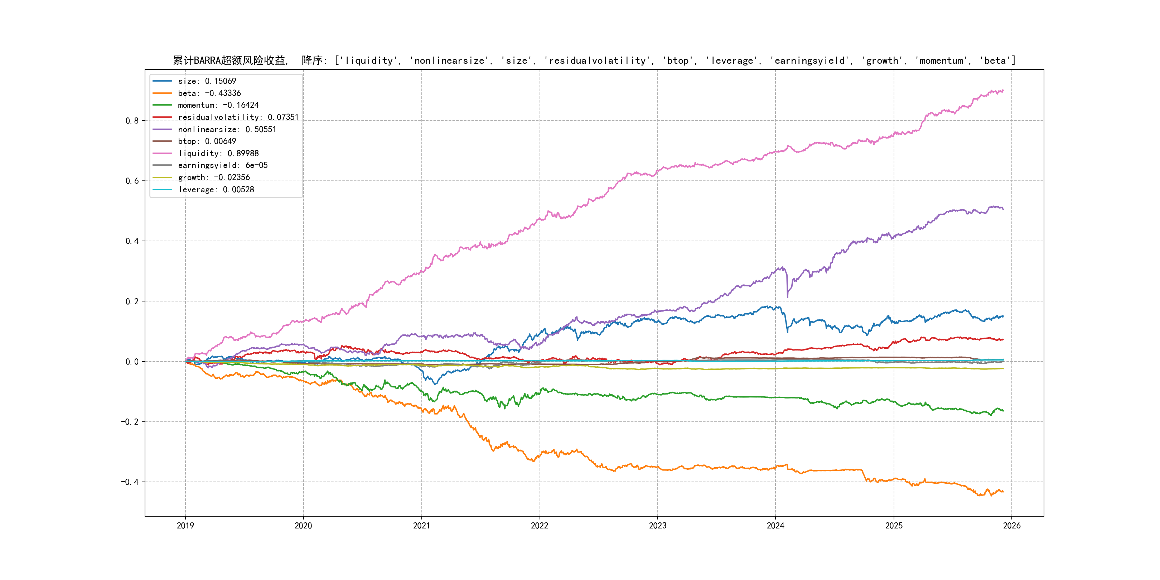Click the liquidity legend entry

pos(218,154)
